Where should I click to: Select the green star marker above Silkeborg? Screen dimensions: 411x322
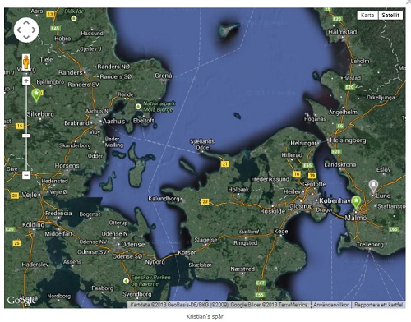(36, 94)
